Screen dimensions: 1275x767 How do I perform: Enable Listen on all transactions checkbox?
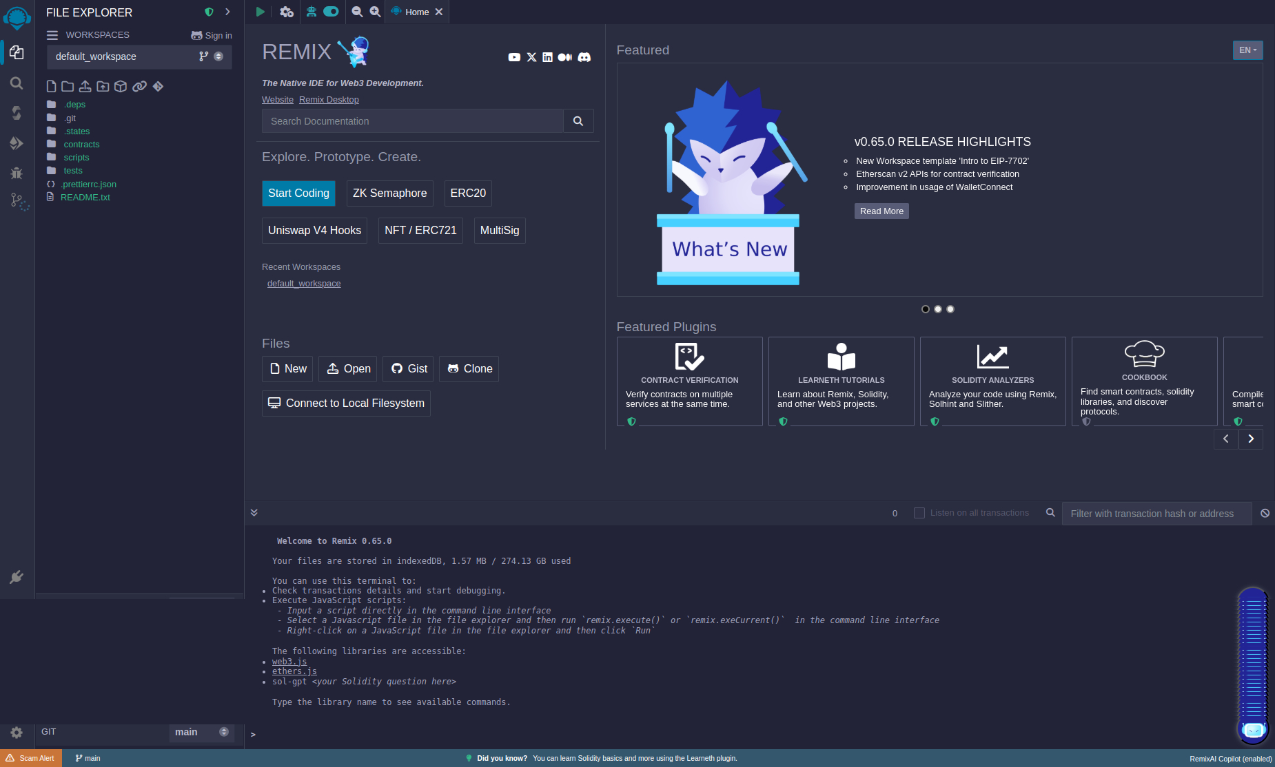pos(919,513)
